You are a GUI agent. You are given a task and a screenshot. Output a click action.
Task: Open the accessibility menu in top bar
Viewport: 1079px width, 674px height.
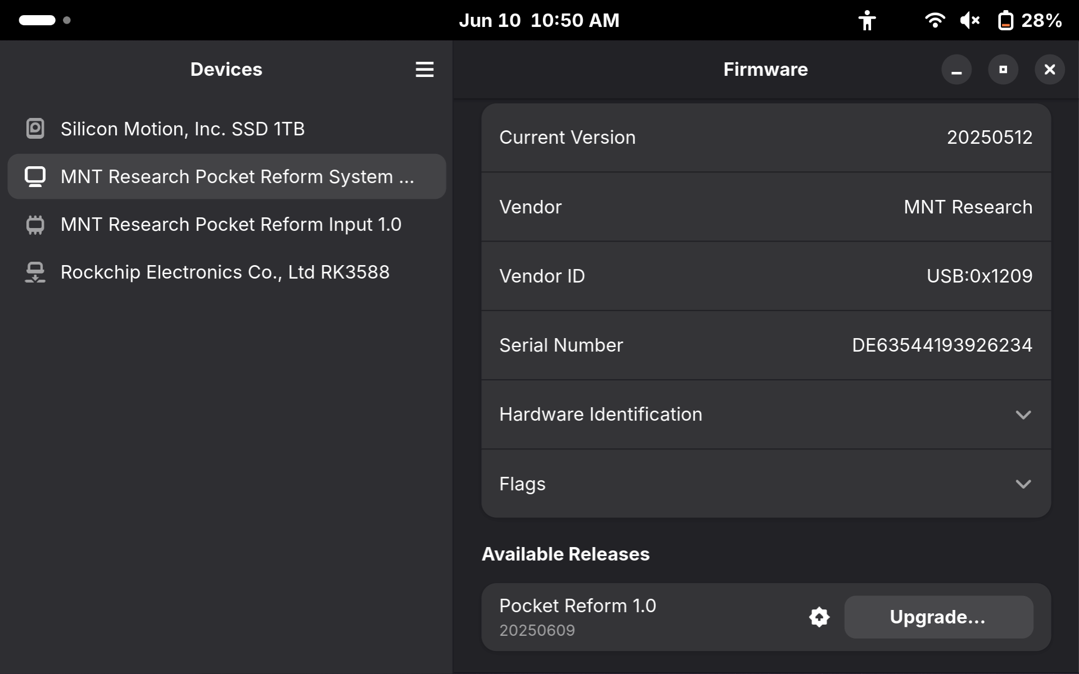[x=867, y=20]
